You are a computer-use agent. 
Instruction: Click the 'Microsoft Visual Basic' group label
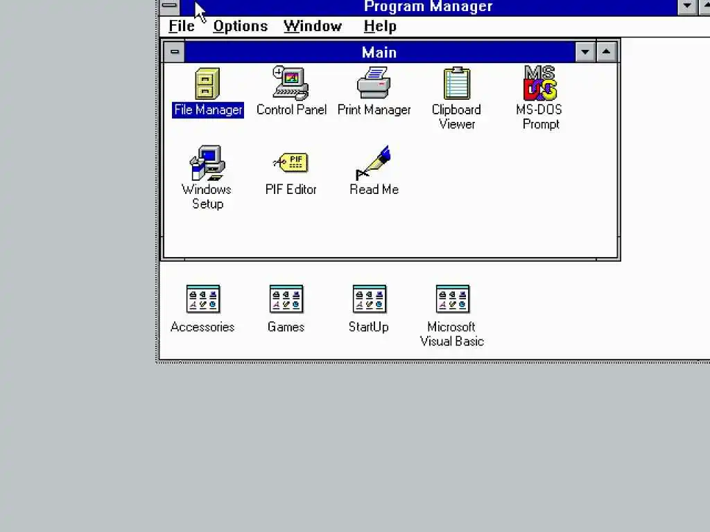click(x=452, y=334)
